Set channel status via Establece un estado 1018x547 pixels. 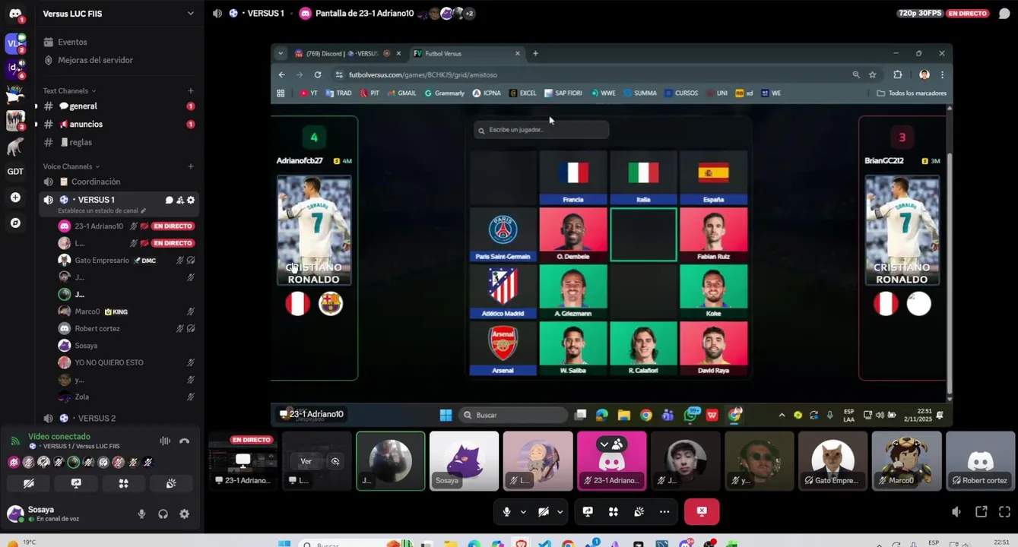click(x=102, y=210)
